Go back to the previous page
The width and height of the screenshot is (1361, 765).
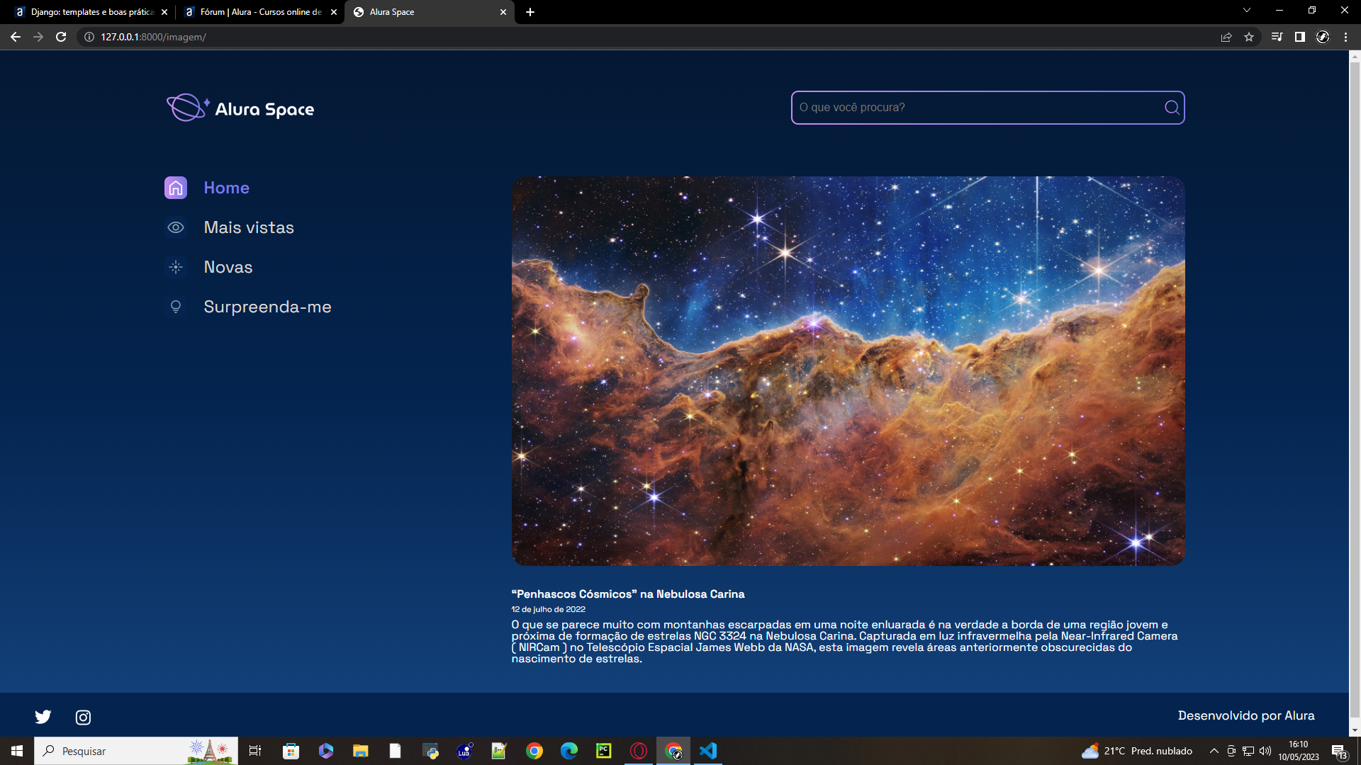pyautogui.click(x=16, y=37)
